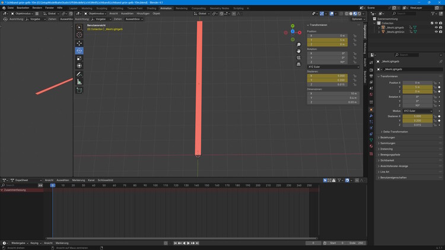Lock Position X in the sidebar Transformieren panel

coord(355,36)
